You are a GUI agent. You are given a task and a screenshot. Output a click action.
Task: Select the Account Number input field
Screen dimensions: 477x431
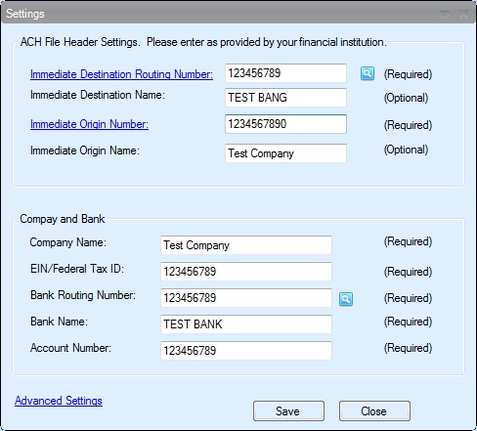pos(246,351)
